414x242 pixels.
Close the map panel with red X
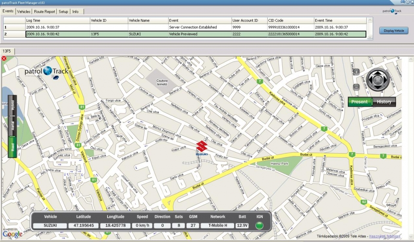(x=4, y=59)
